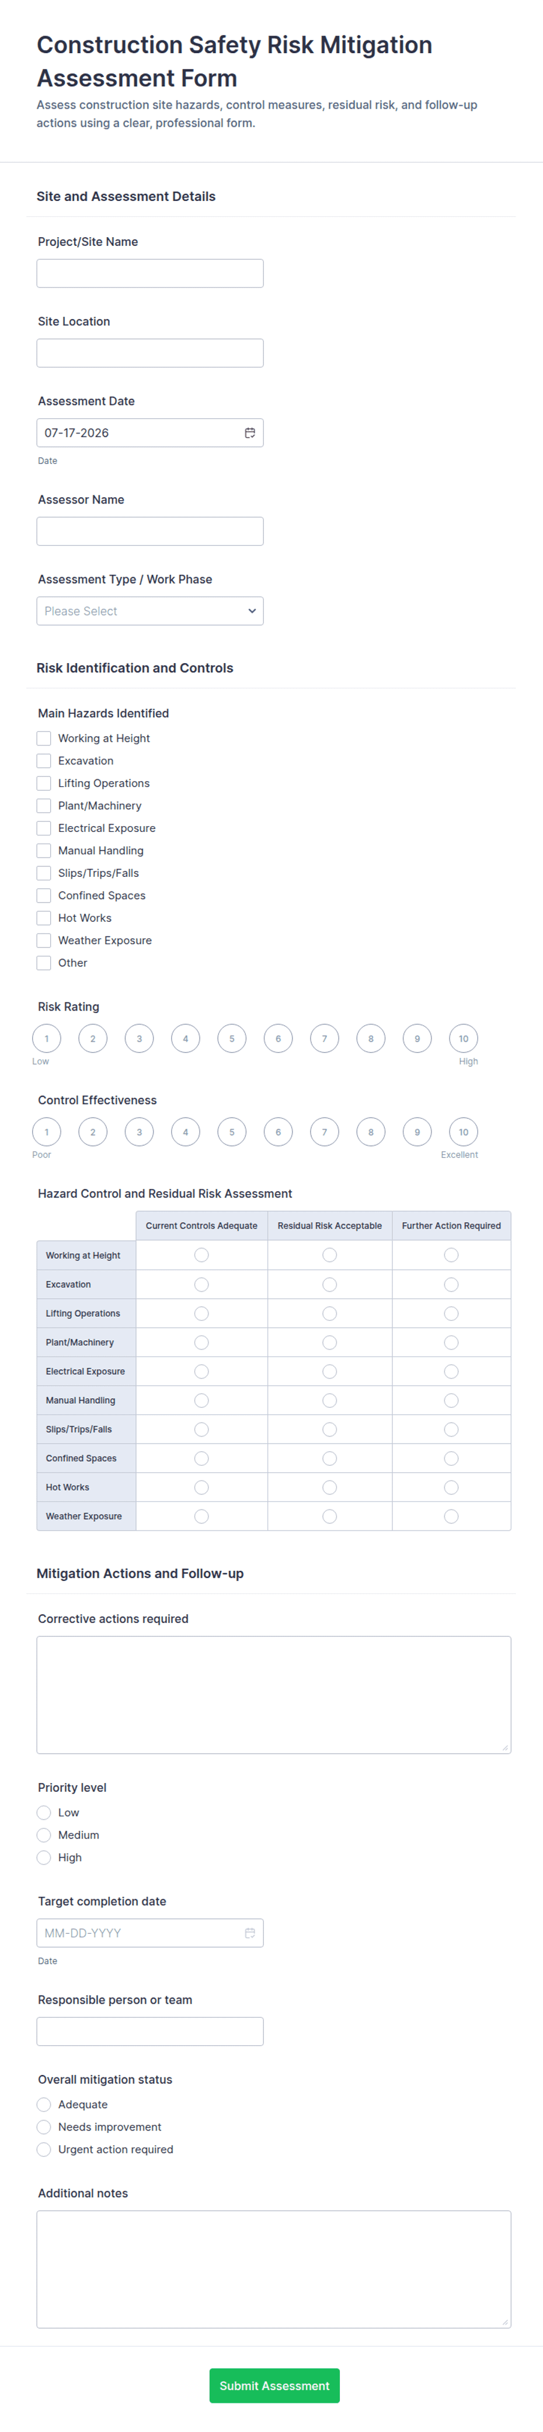Click the Corrective actions required text area
The image size is (543, 2432).
pos(274,1695)
